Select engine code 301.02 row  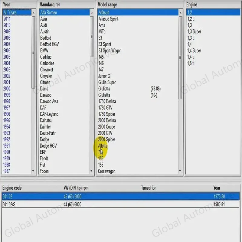click(x=121, y=196)
